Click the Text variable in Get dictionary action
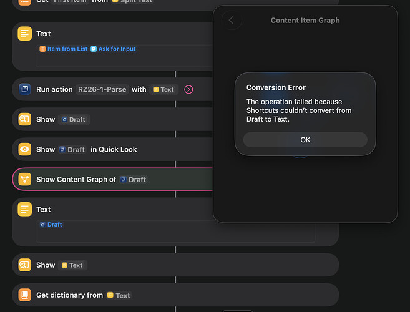Image resolution: width=410 pixels, height=312 pixels. (x=119, y=295)
